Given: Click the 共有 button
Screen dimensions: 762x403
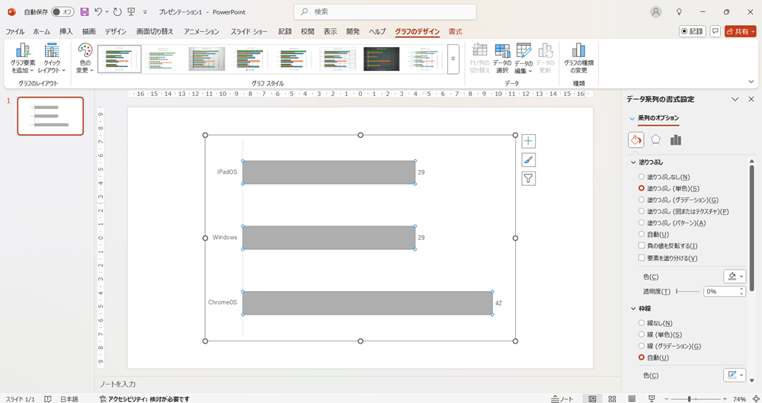Looking at the screenshot, I should coord(741,31).
